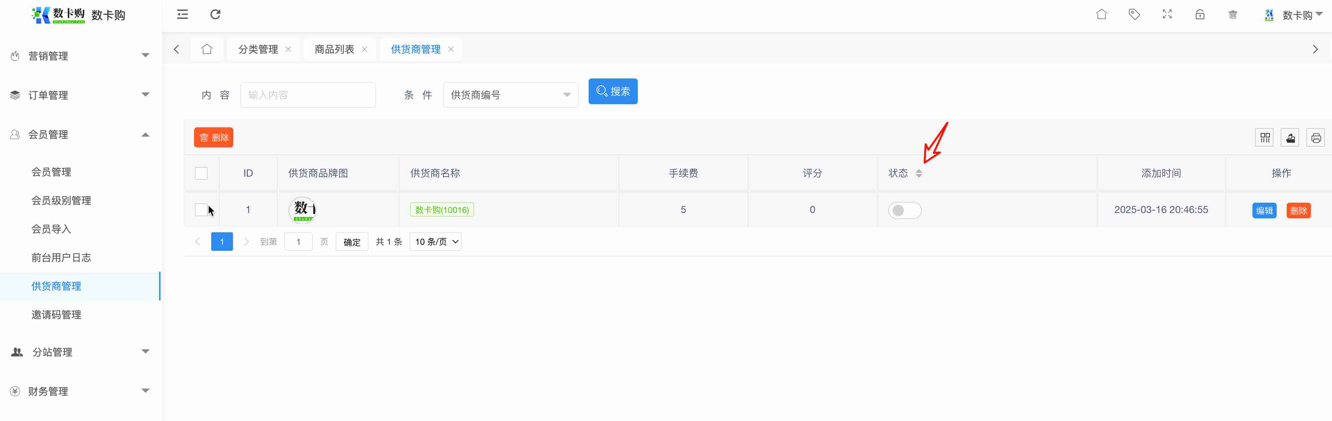The image size is (1332, 421).
Task: Click the export table icon
Action: 1290,138
